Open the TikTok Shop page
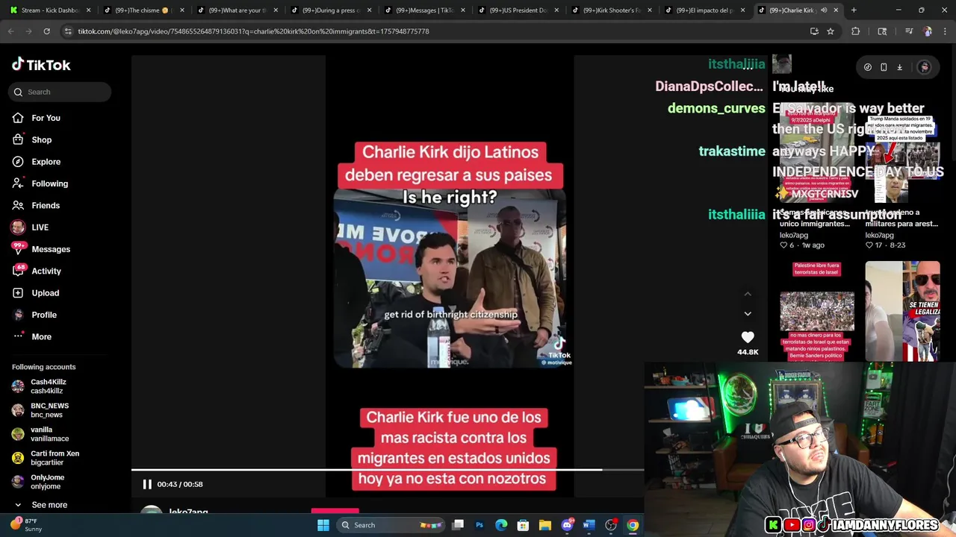Screen dimensions: 956x537 click(x=41, y=139)
